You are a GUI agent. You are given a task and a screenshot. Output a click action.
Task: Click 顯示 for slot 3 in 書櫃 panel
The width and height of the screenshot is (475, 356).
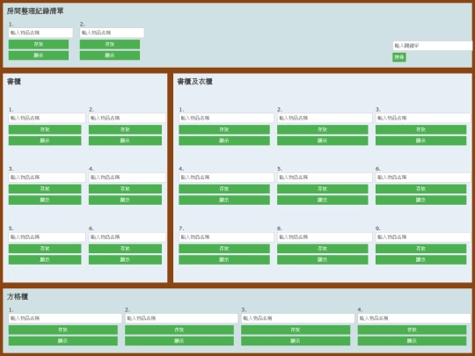45,200
